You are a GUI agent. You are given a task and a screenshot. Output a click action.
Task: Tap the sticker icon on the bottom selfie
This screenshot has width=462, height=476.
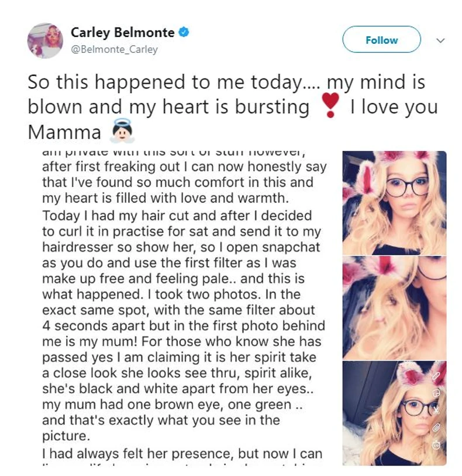[436, 393]
